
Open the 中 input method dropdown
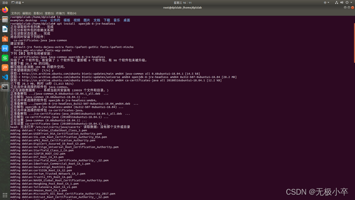[326, 2]
